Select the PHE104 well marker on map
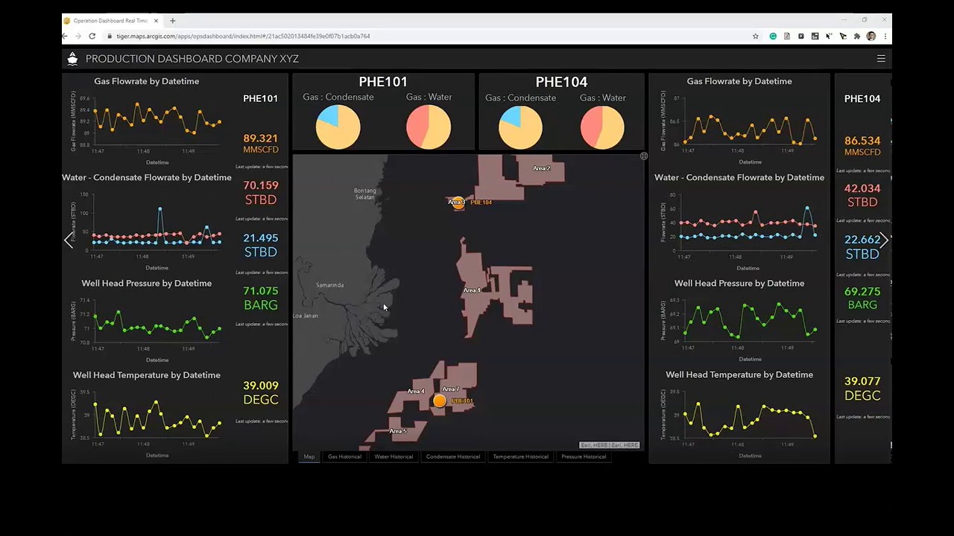954x536 pixels. 458,202
